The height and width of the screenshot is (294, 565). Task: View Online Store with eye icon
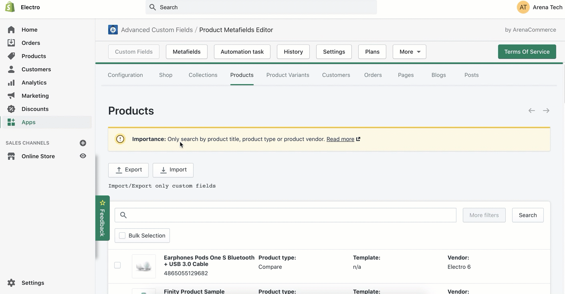pyautogui.click(x=83, y=156)
